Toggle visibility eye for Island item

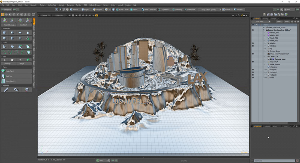[x=253, y=77]
